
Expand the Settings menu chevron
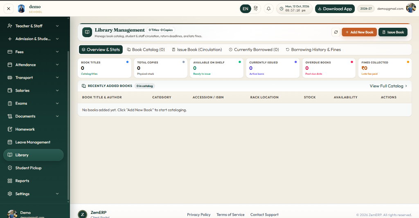pyautogui.click(x=57, y=194)
